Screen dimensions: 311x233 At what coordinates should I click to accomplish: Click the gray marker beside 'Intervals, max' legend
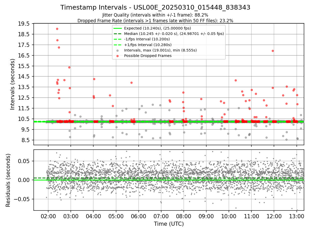click(118, 50)
